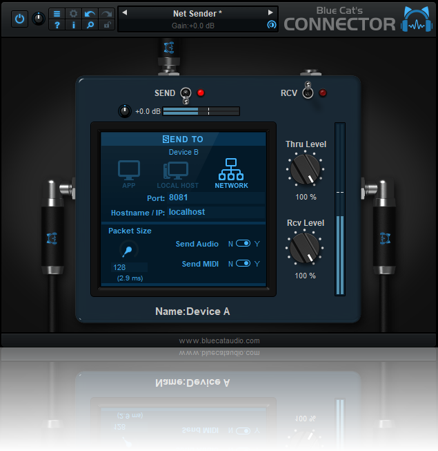Turn the Rcv Level knob
The image size is (438, 451).
(304, 248)
